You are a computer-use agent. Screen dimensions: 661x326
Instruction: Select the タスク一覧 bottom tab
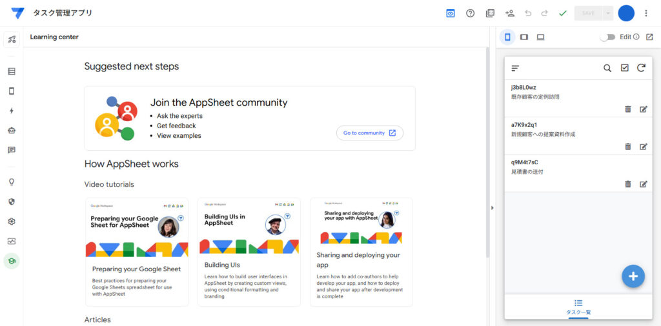click(578, 307)
